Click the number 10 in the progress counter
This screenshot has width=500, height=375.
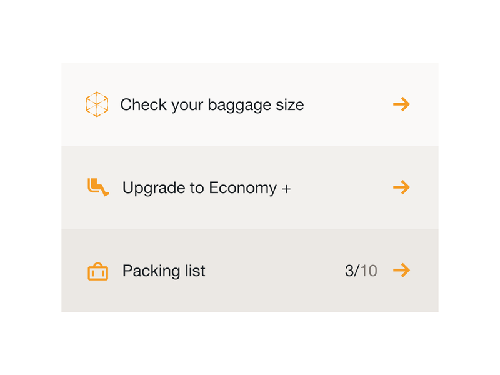click(371, 271)
